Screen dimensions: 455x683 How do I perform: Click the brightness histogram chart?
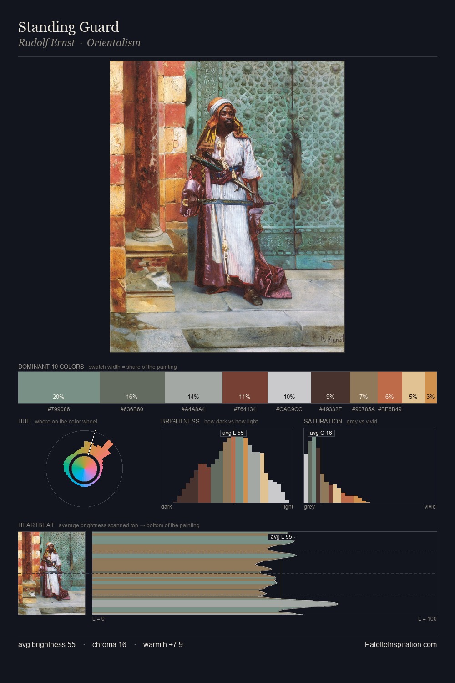(227, 465)
